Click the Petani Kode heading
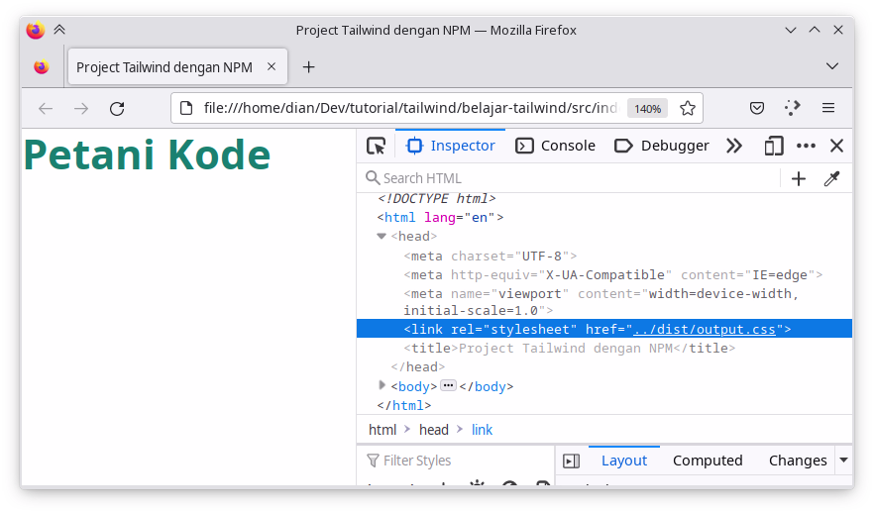The image size is (874, 513). pyautogui.click(x=147, y=154)
